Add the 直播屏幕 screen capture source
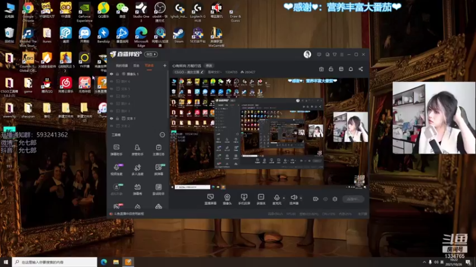476x267 pixels. tap(211, 199)
